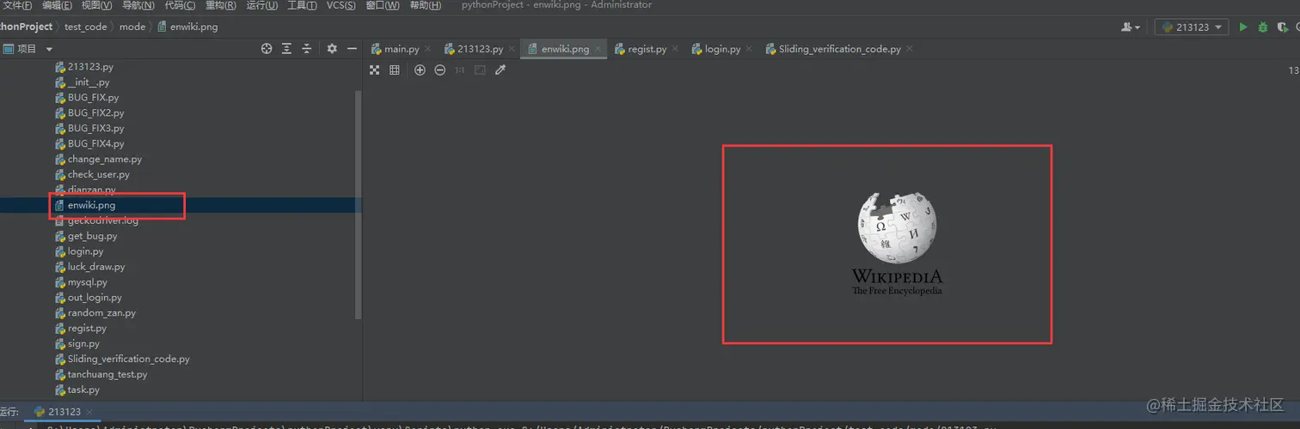Expand all items in the project tree
Screen dimensions: 1300x429
tap(287, 49)
